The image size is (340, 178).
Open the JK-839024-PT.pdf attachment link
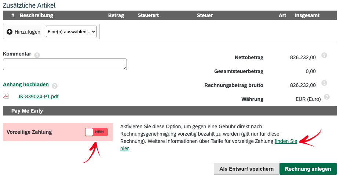tap(38, 96)
